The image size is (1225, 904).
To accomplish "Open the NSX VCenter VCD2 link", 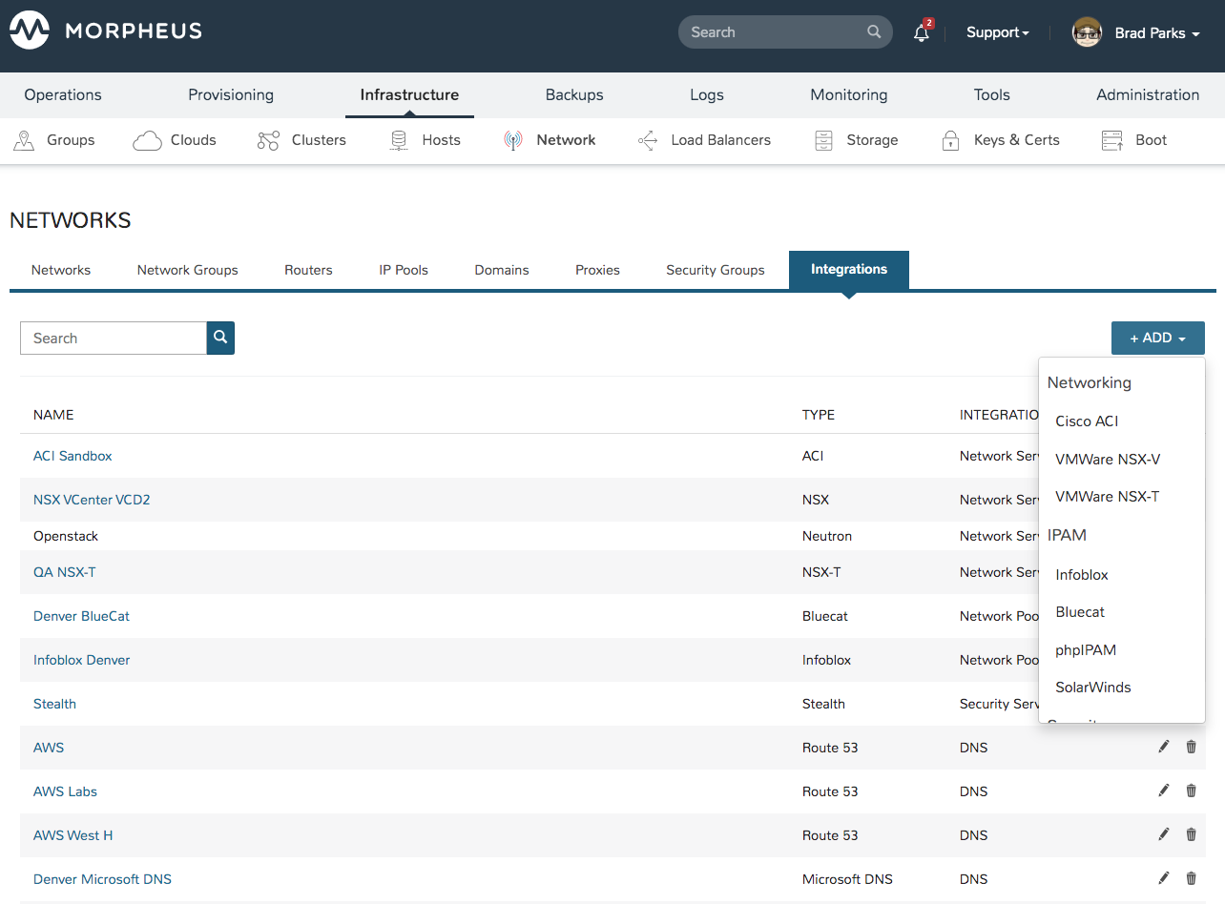I will pos(92,500).
